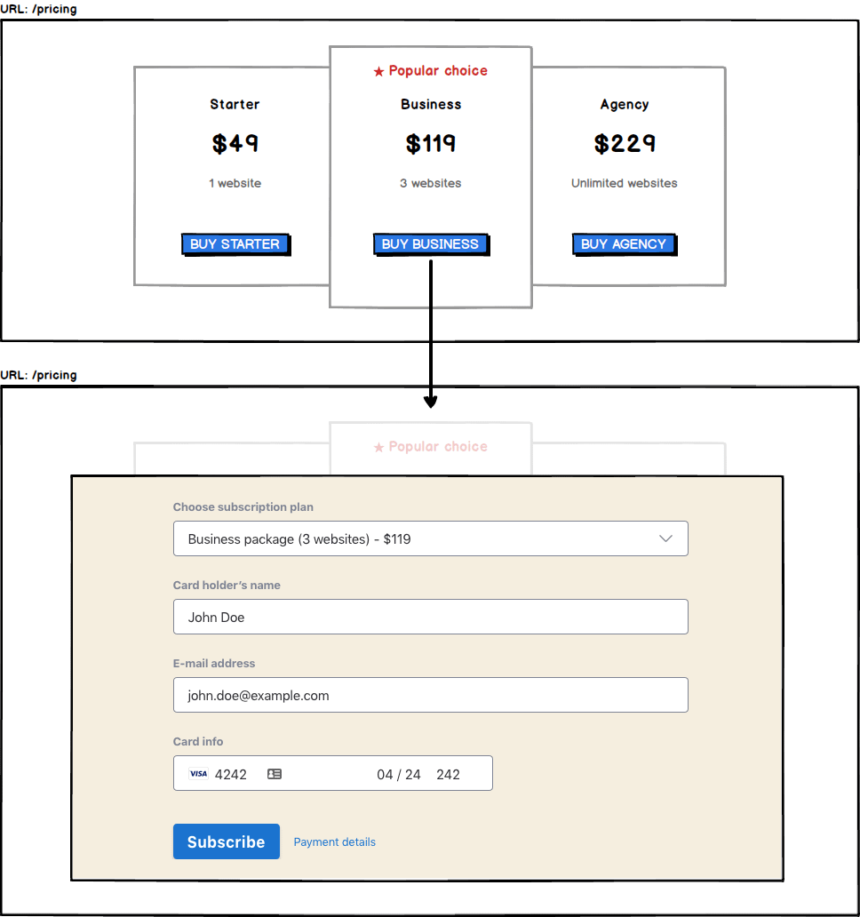Image resolution: width=860 pixels, height=917 pixels.
Task: Click the Visa logo in card info
Action: [198, 774]
